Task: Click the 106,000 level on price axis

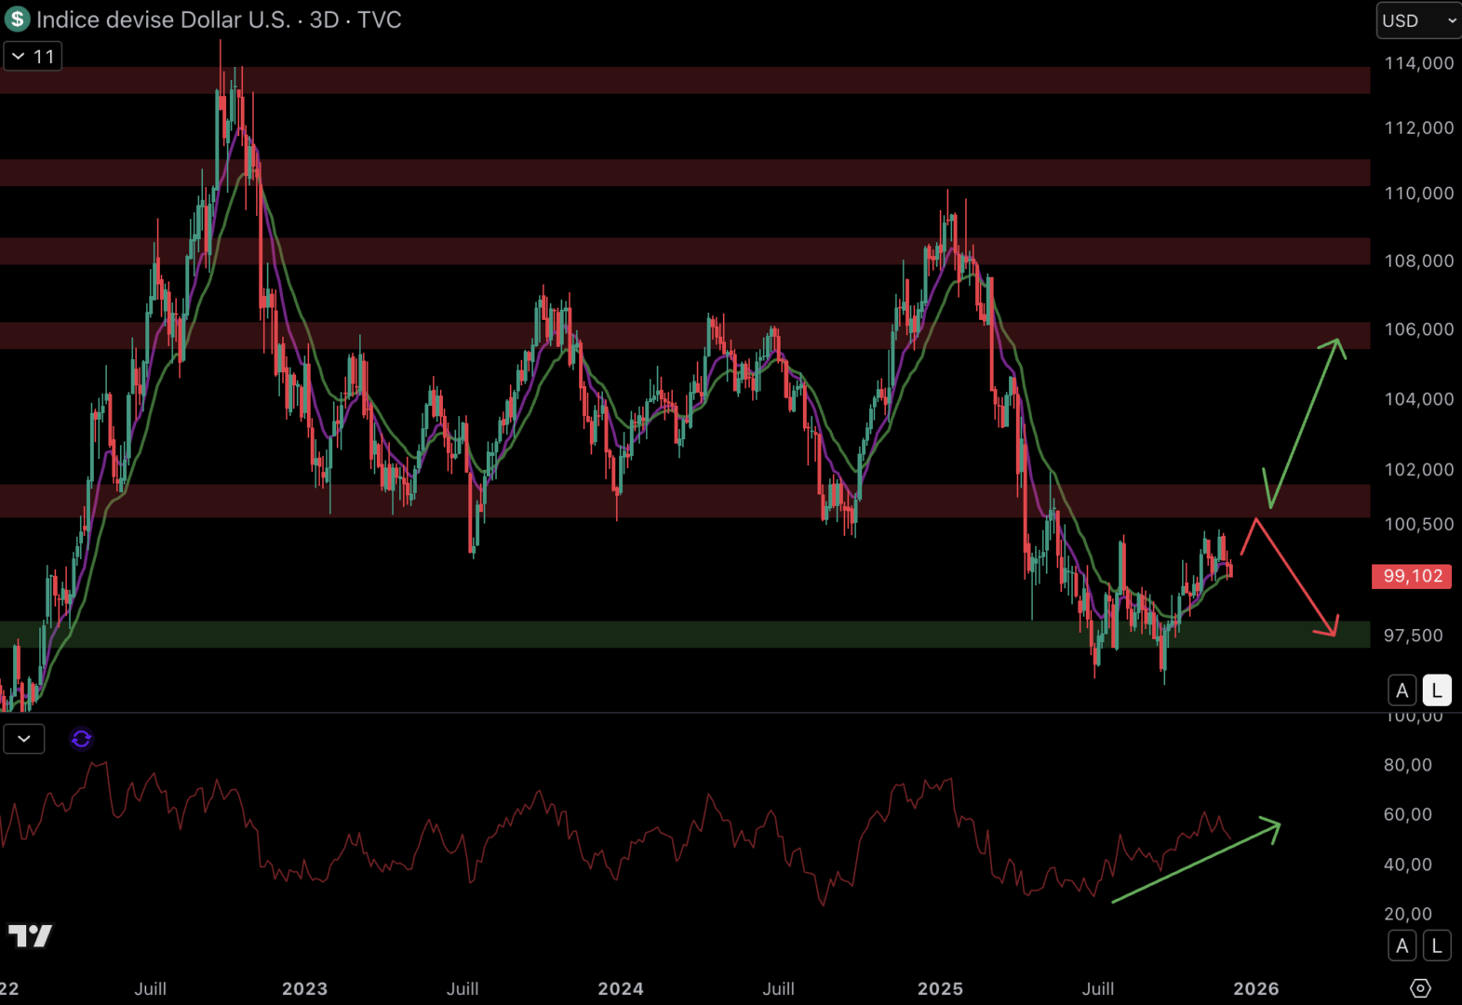Action: [1418, 329]
